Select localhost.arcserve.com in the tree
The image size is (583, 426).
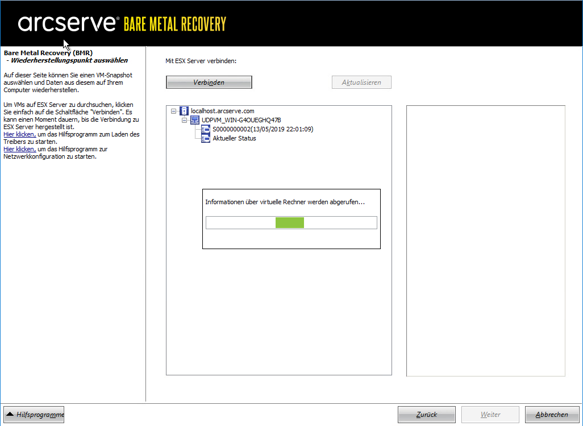222,111
